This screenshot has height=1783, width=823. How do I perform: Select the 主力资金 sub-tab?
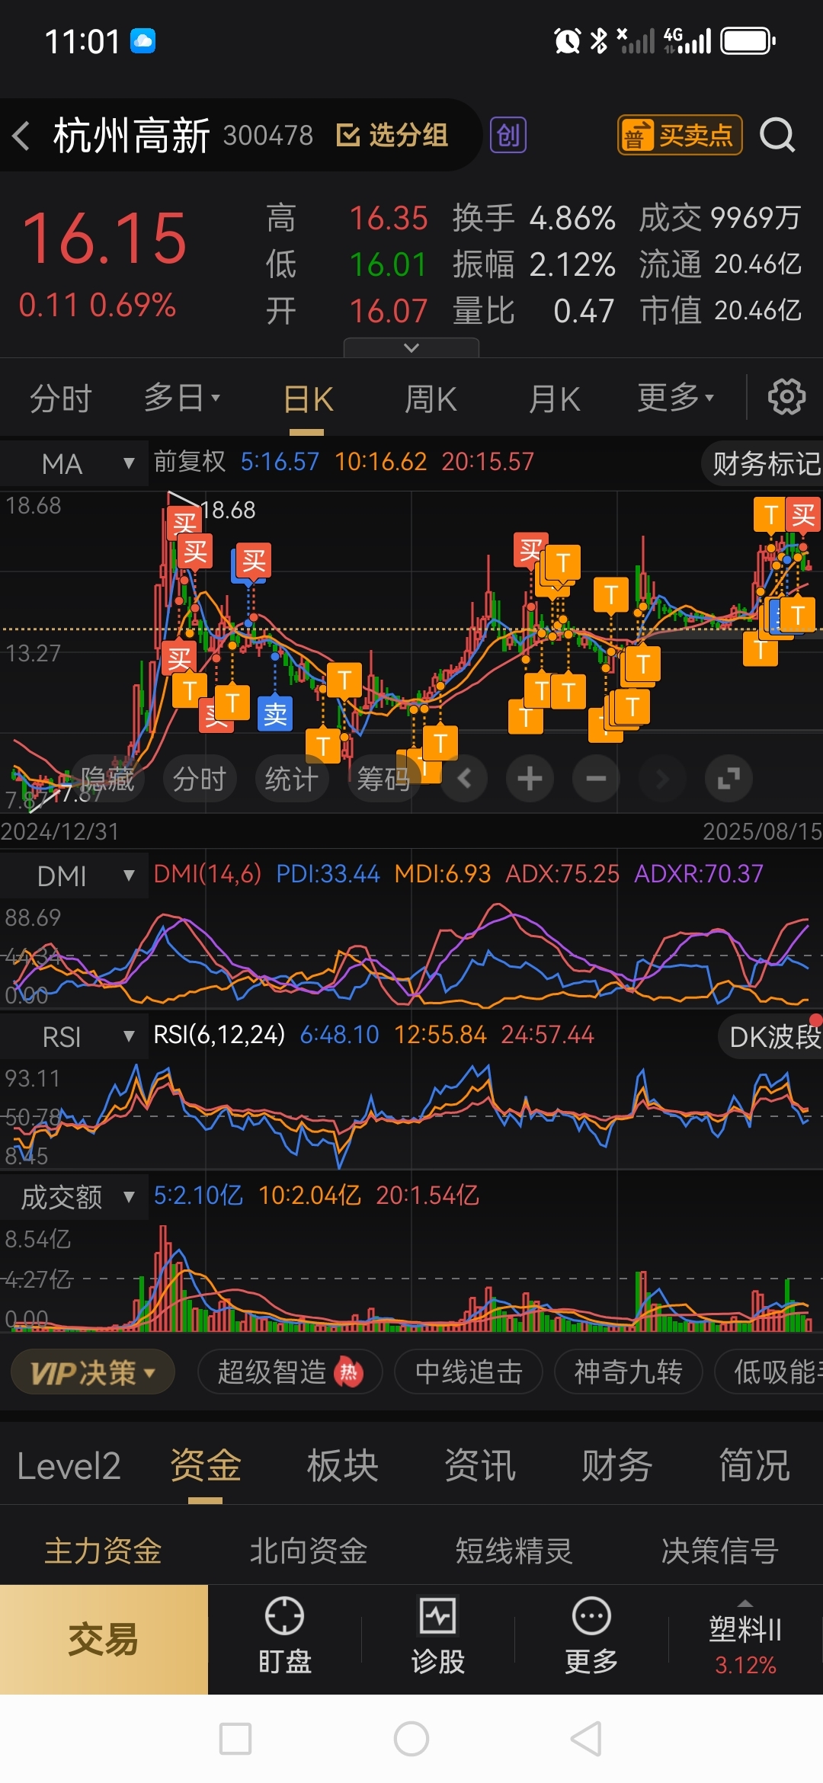(103, 1551)
